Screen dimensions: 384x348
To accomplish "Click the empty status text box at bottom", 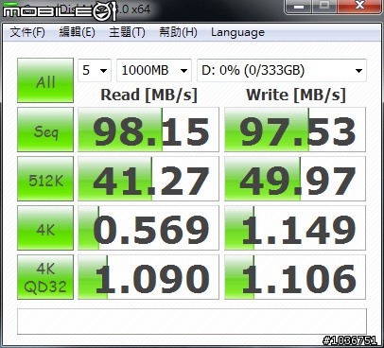I will click(192, 322).
